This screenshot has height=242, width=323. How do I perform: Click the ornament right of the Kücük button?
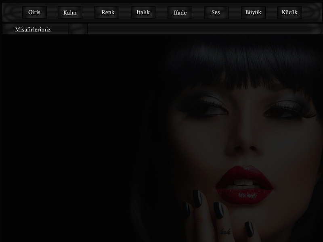312,13
